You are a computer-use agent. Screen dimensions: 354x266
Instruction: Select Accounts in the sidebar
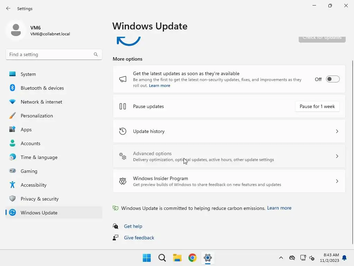pos(54,143)
